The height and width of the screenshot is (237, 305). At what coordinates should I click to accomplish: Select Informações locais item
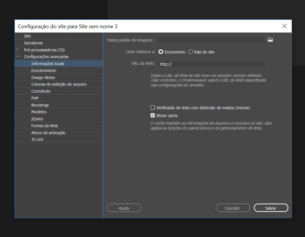59,64
